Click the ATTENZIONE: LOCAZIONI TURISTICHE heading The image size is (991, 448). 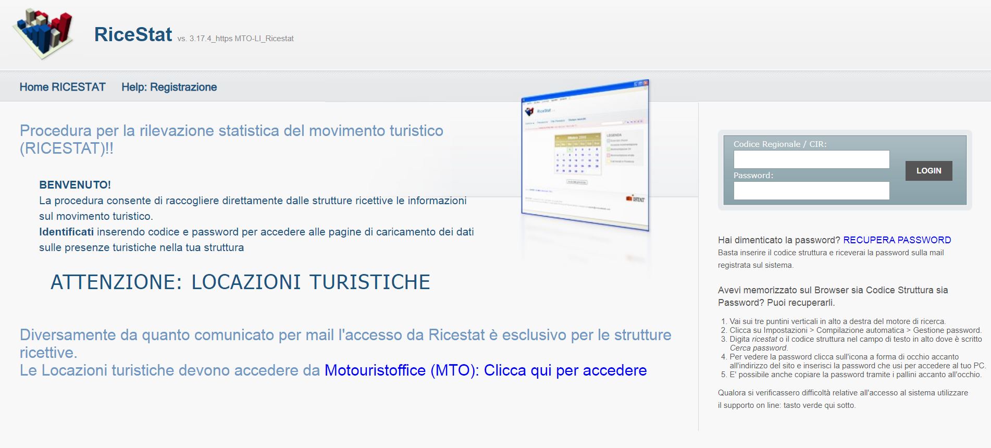coord(240,282)
